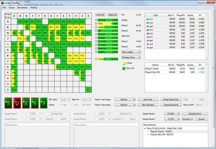Sort by the Equity column in card table
This screenshot has width=216, height=149.
[x=190, y=15]
